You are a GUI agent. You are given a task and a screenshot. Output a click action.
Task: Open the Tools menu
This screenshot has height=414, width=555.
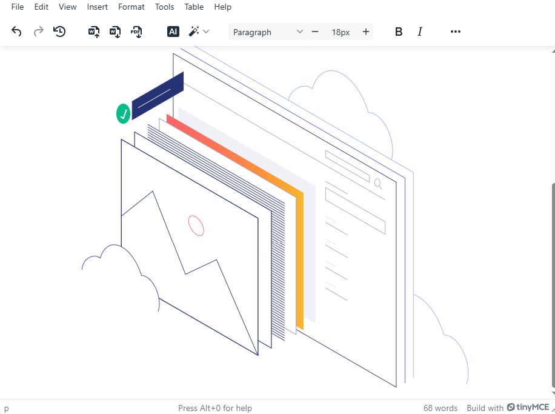pyautogui.click(x=164, y=7)
